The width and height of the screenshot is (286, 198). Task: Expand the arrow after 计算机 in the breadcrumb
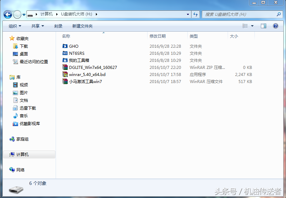click(x=57, y=14)
